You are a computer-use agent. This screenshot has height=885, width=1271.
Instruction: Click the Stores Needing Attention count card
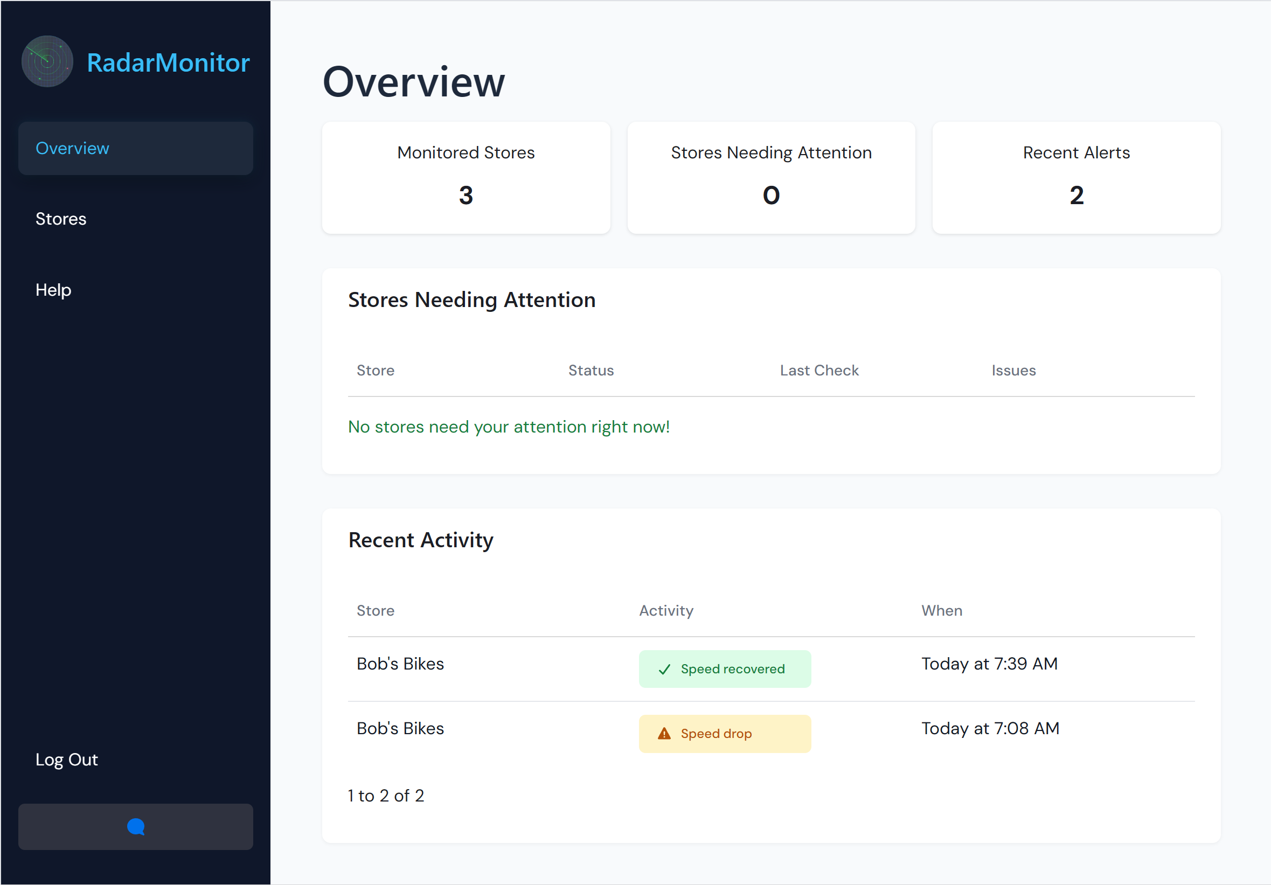pos(770,178)
